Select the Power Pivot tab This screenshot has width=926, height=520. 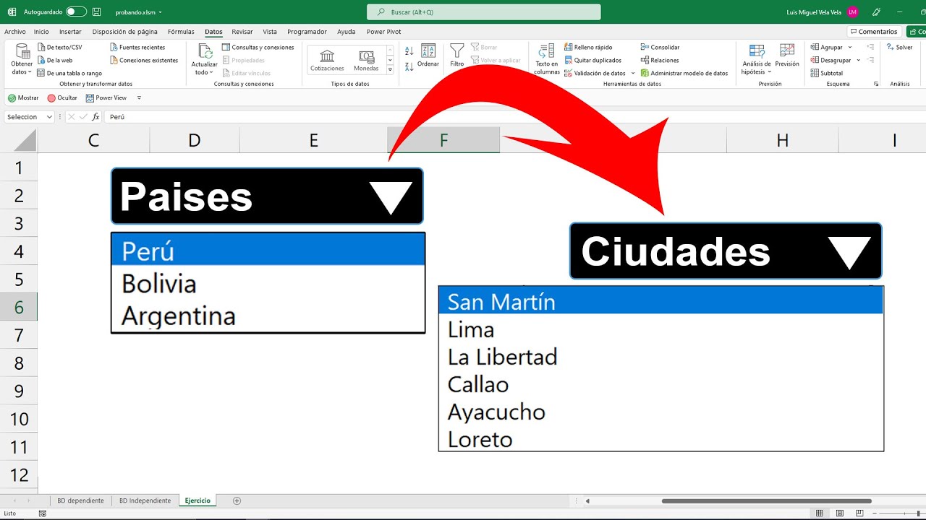coord(383,32)
